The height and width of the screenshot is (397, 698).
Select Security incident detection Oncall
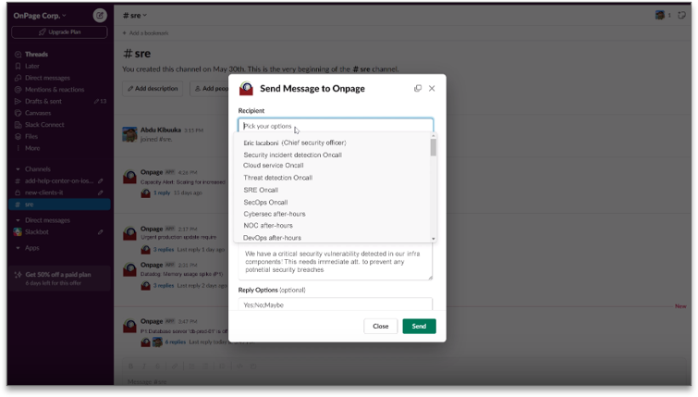tap(292, 155)
